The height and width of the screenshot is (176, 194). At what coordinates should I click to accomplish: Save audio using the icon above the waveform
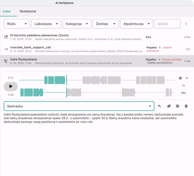coord(180,78)
